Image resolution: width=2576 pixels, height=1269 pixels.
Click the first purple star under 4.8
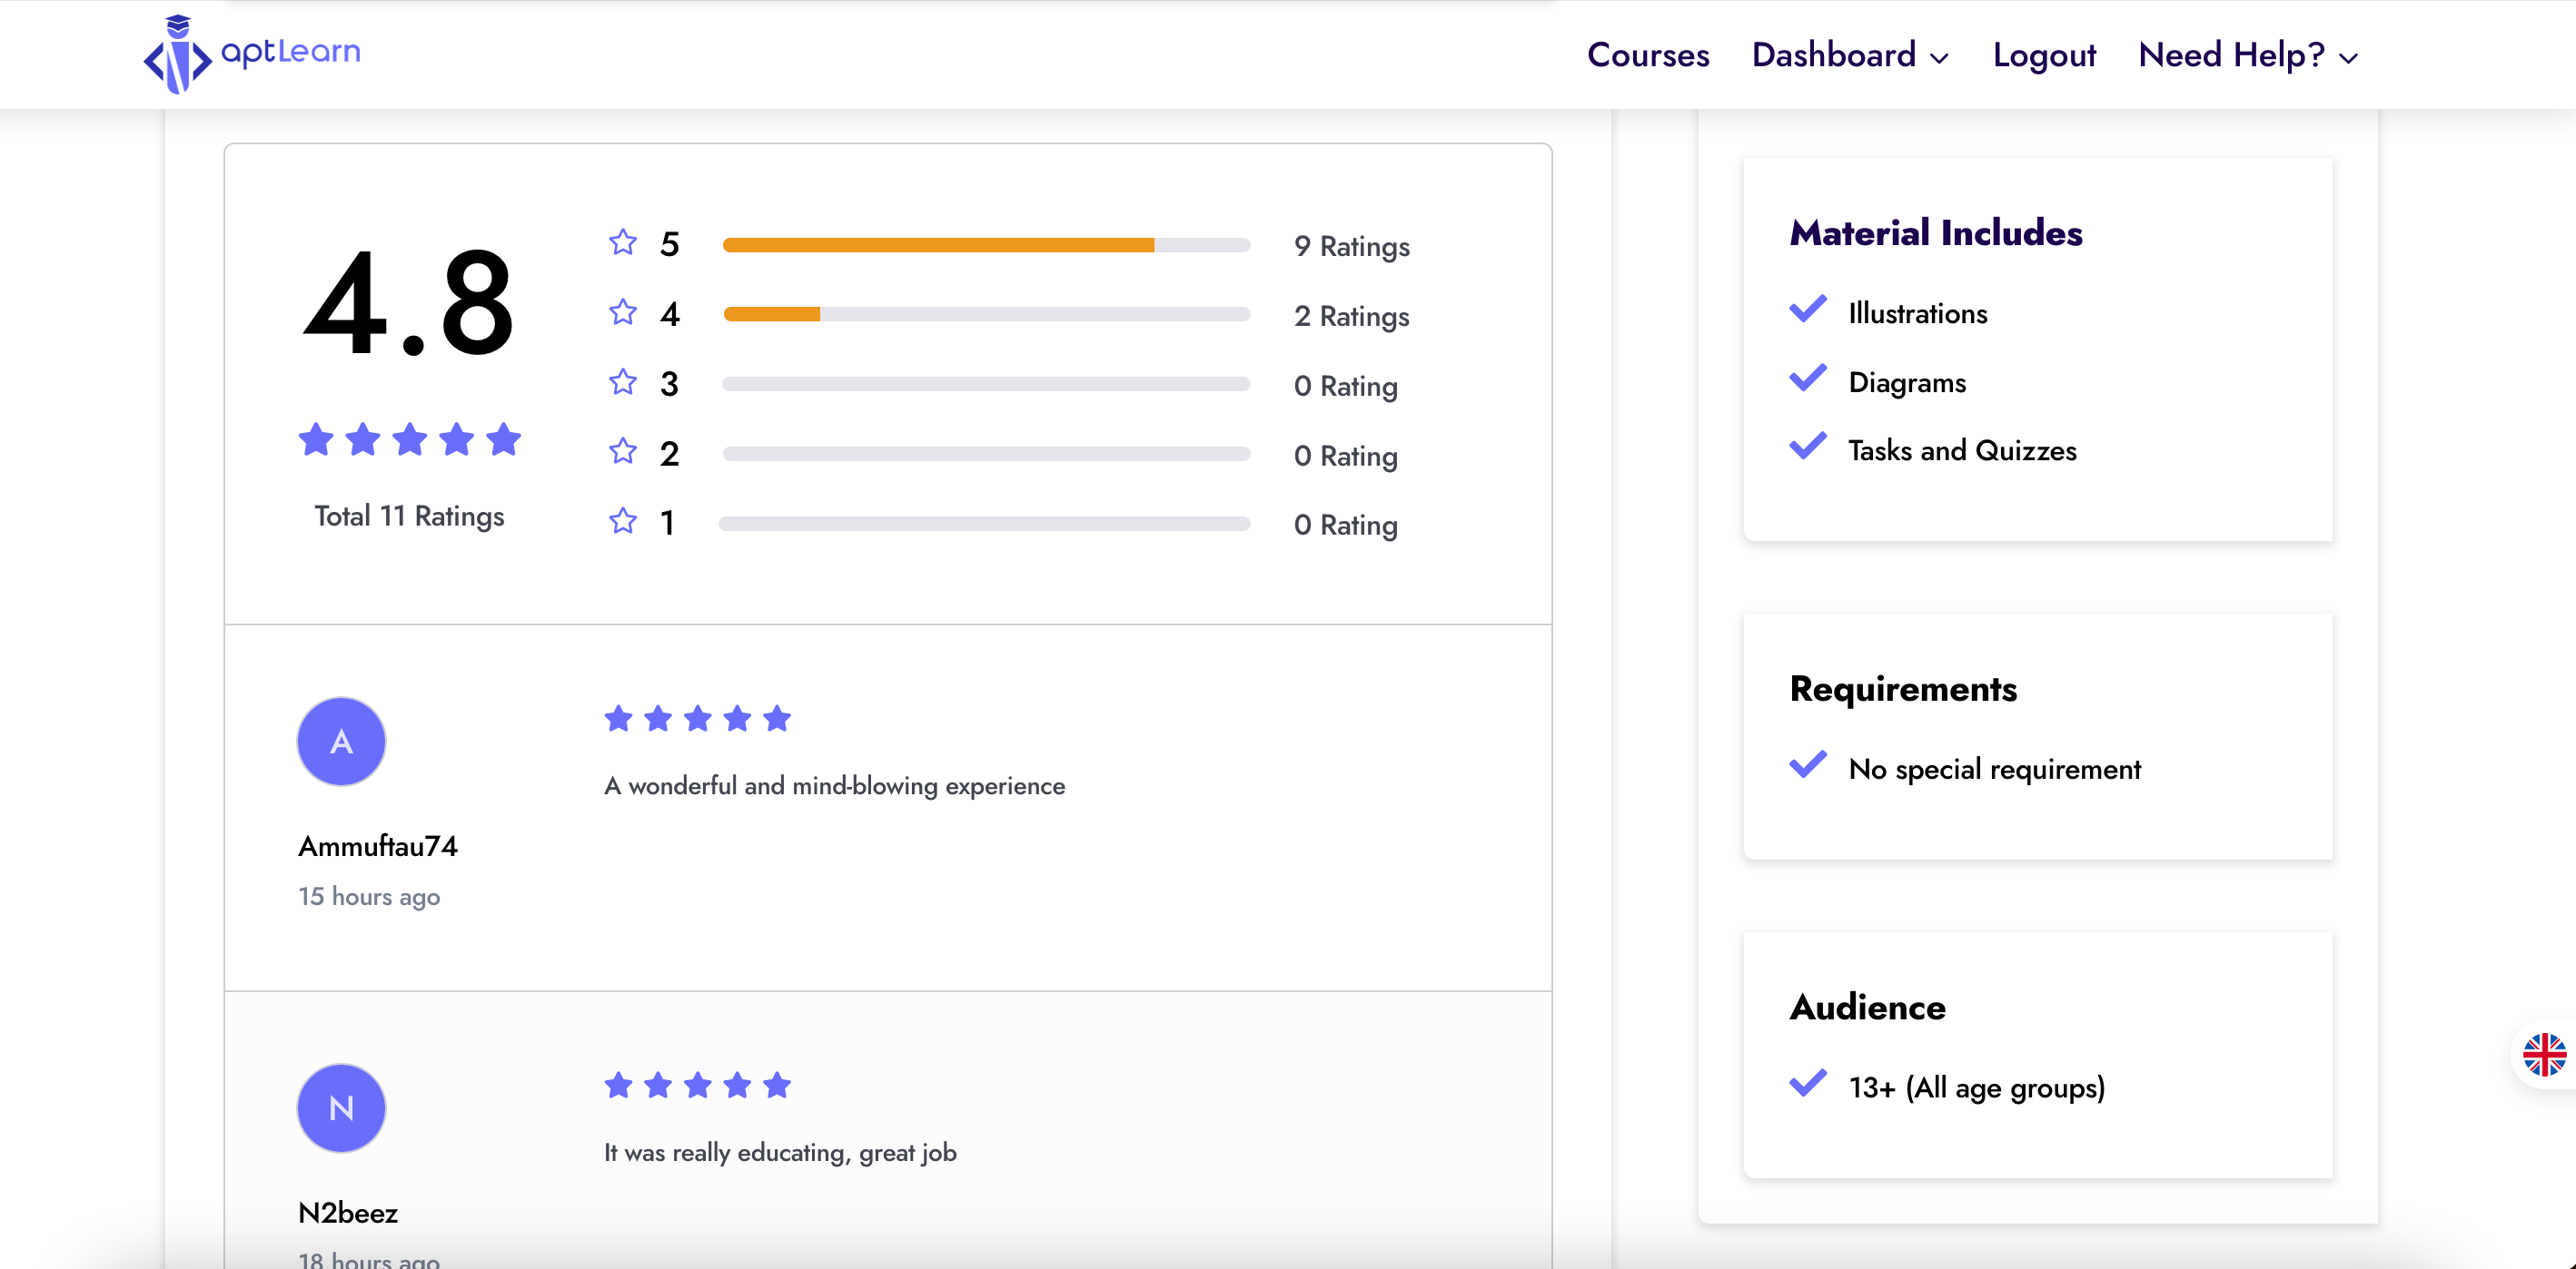coord(317,438)
